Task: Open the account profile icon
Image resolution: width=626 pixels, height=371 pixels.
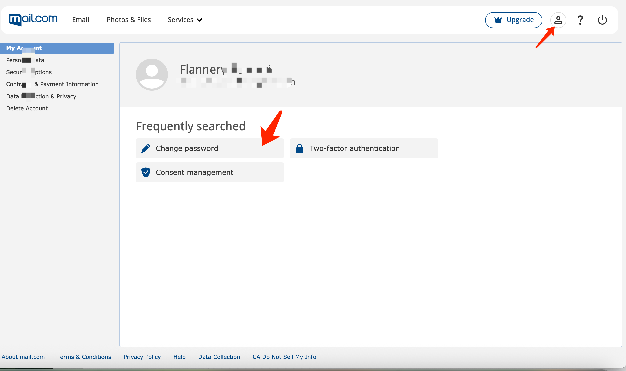Action: (558, 20)
